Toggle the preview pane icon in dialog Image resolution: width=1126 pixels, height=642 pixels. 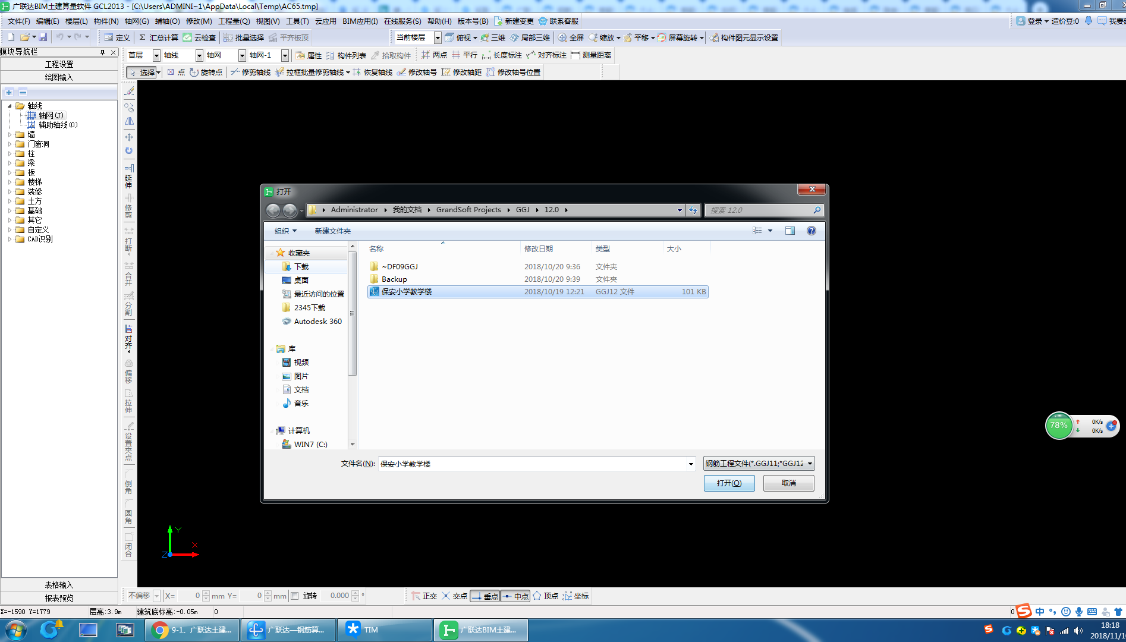790,231
